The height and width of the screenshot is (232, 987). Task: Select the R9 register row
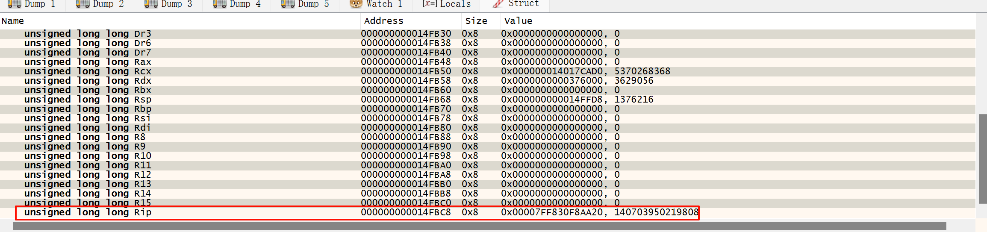[x=487, y=147]
